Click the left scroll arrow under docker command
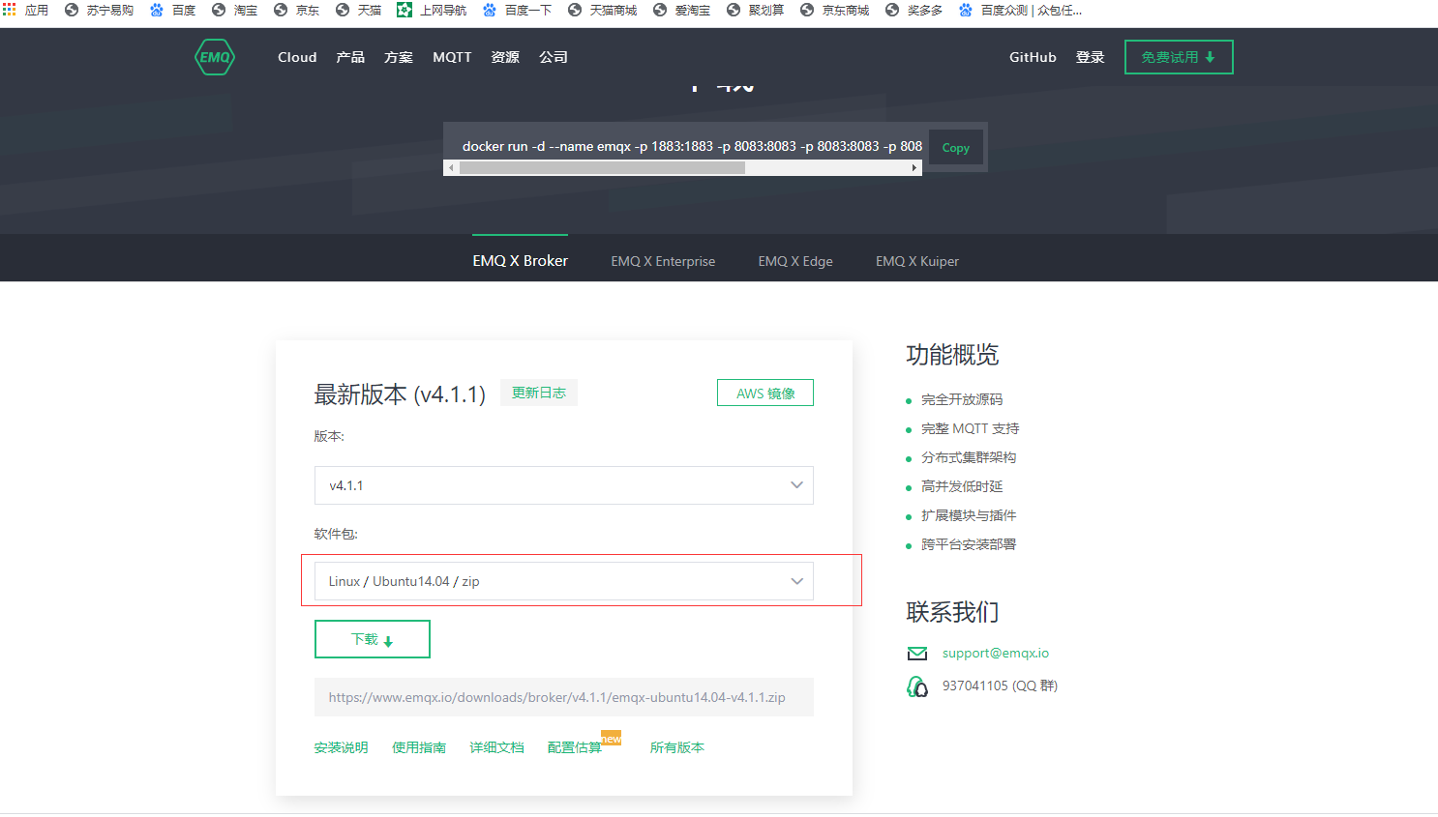Image resolution: width=1438 pixels, height=817 pixels. tap(451, 168)
